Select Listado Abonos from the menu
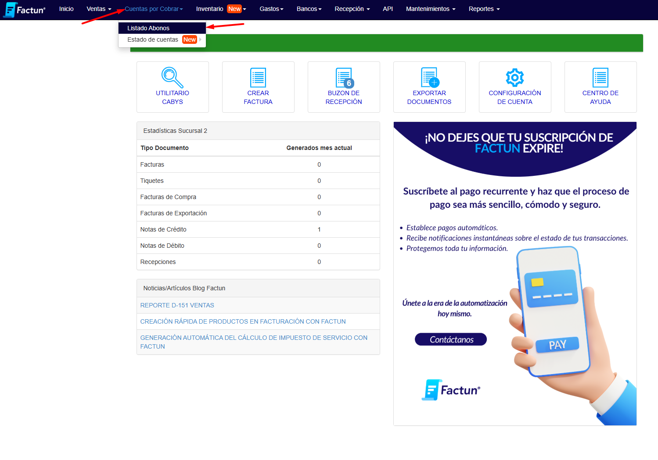The image size is (658, 460). coord(162,28)
